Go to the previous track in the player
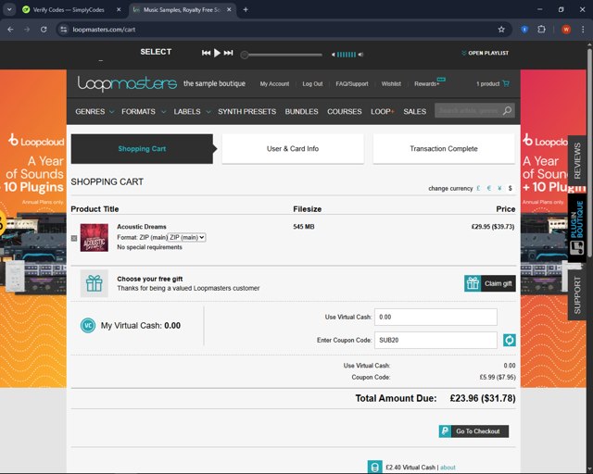Image resolution: width=593 pixels, height=474 pixels. click(x=206, y=53)
